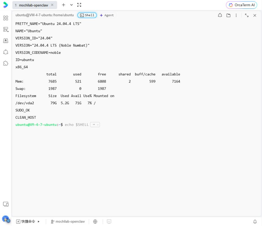Open the plugins puzzle sidebar icon
Image resolution: width=262 pixels, height=226 pixels.
(x=6, y=63)
